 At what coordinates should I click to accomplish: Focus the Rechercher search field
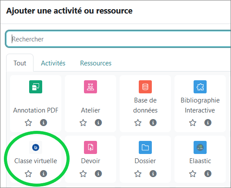[118, 39]
